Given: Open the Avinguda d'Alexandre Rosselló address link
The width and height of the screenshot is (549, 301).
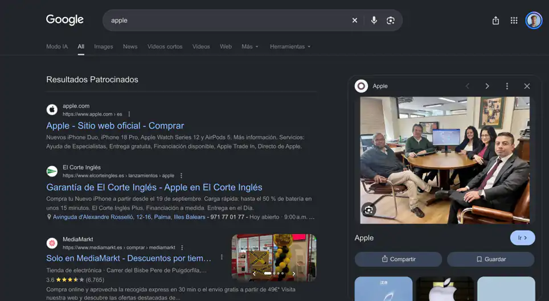Looking at the screenshot, I should pyautogui.click(x=129, y=217).
